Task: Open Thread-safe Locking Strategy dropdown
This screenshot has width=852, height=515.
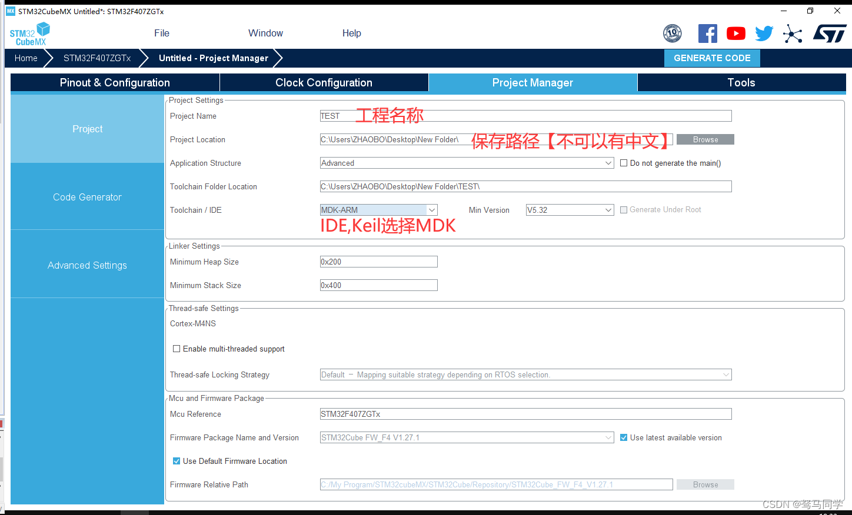Action: [x=526, y=374]
